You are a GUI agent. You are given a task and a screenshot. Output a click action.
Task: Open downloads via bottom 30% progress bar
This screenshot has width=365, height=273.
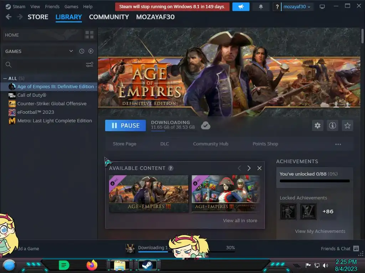coord(186,251)
